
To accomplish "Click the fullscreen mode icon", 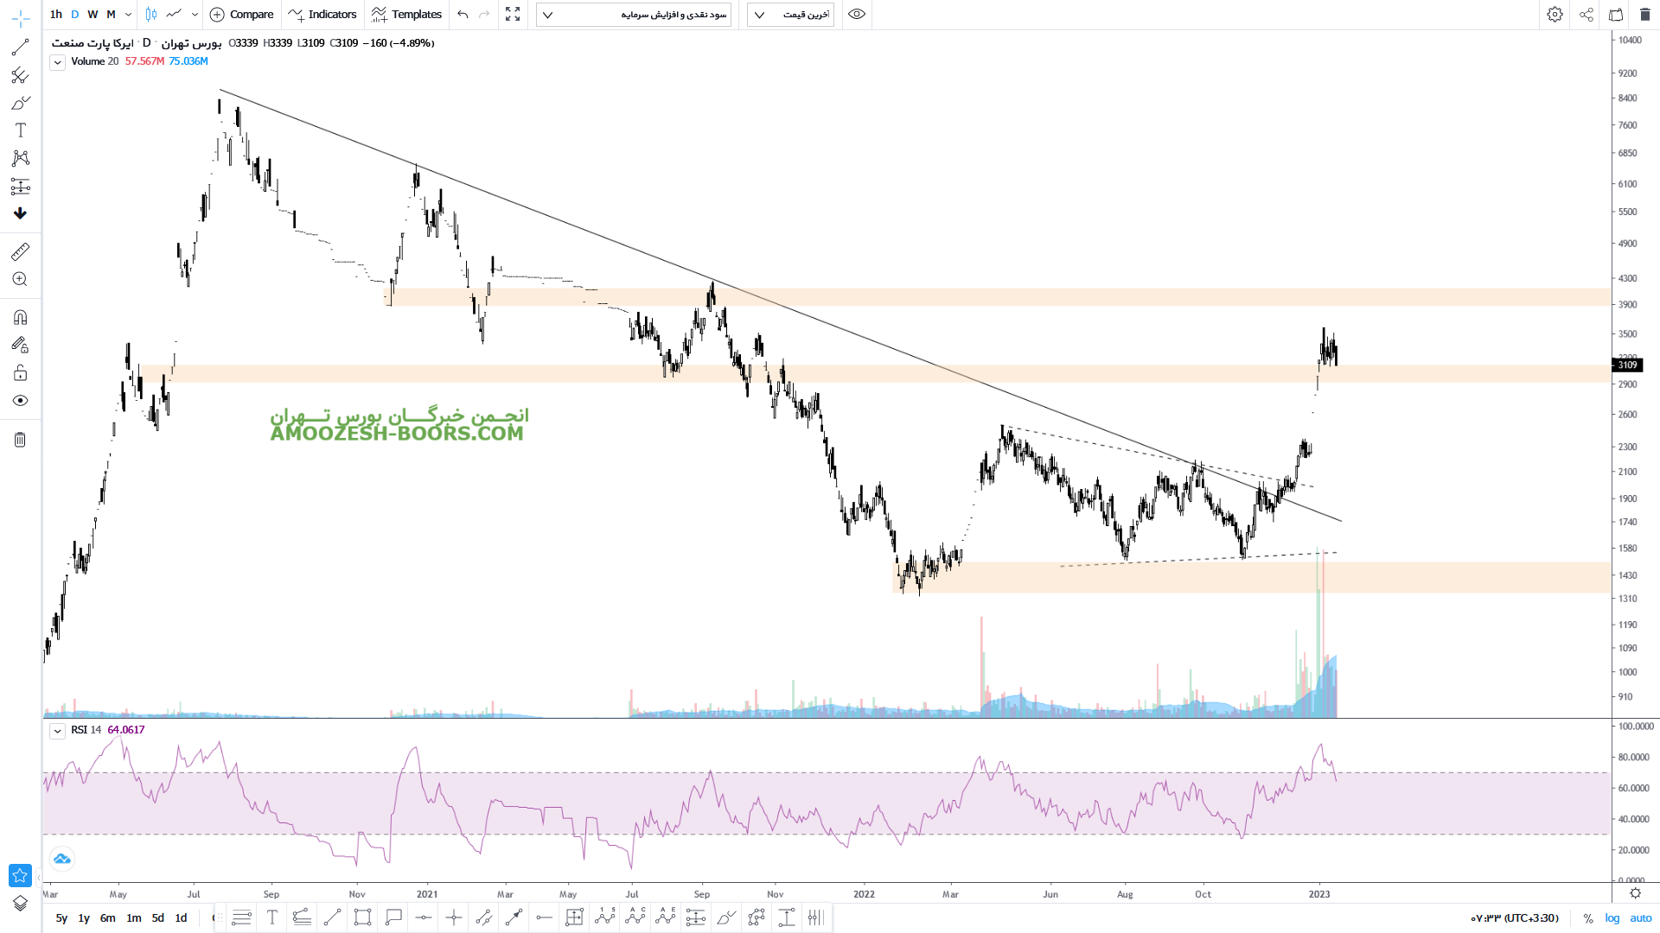I will 513,15.
